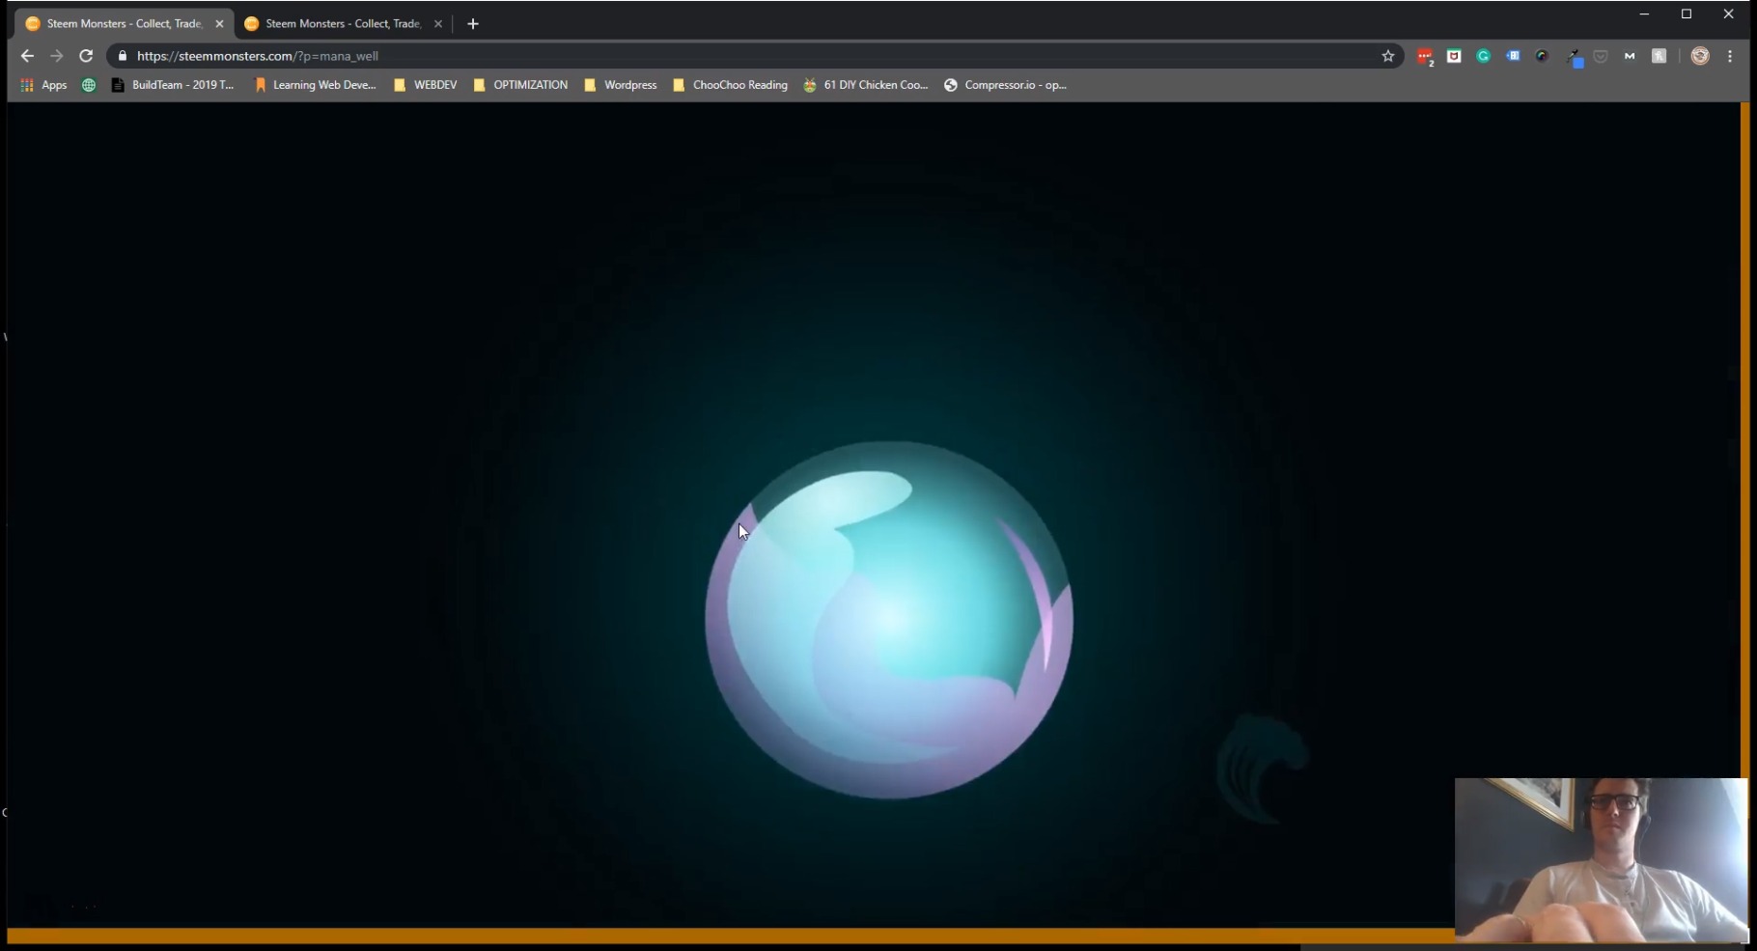Click the glowing mana orb
This screenshot has height=951, width=1757.
pos(889,620)
